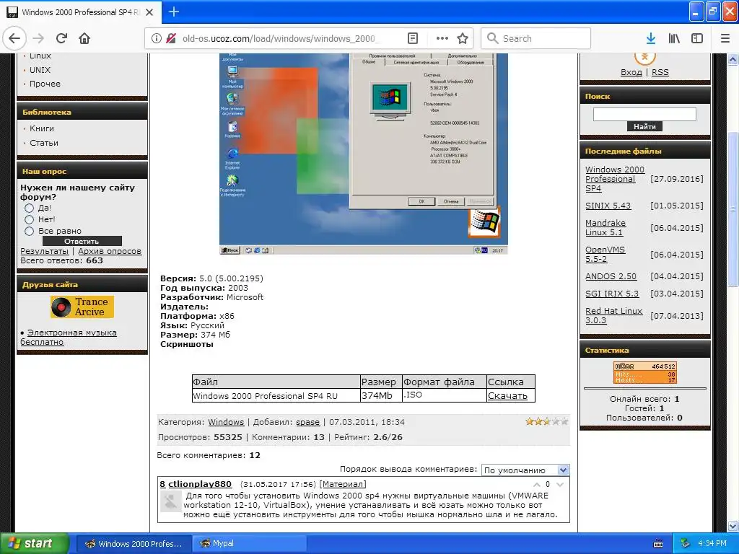Open Книги in the library menu
This screenshot has height=554, width=739.
[41, 128]
